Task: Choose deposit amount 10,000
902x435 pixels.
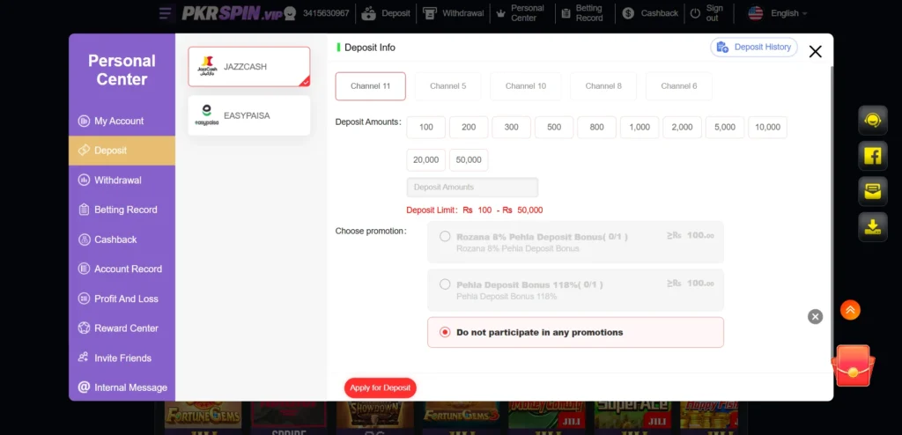Action: 768,127
